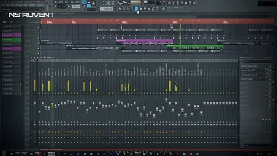The height and width of the screenshot is (156, 277).
Task: Open the Compact 2 mixer layout dropdown
Action: point(50,58)
